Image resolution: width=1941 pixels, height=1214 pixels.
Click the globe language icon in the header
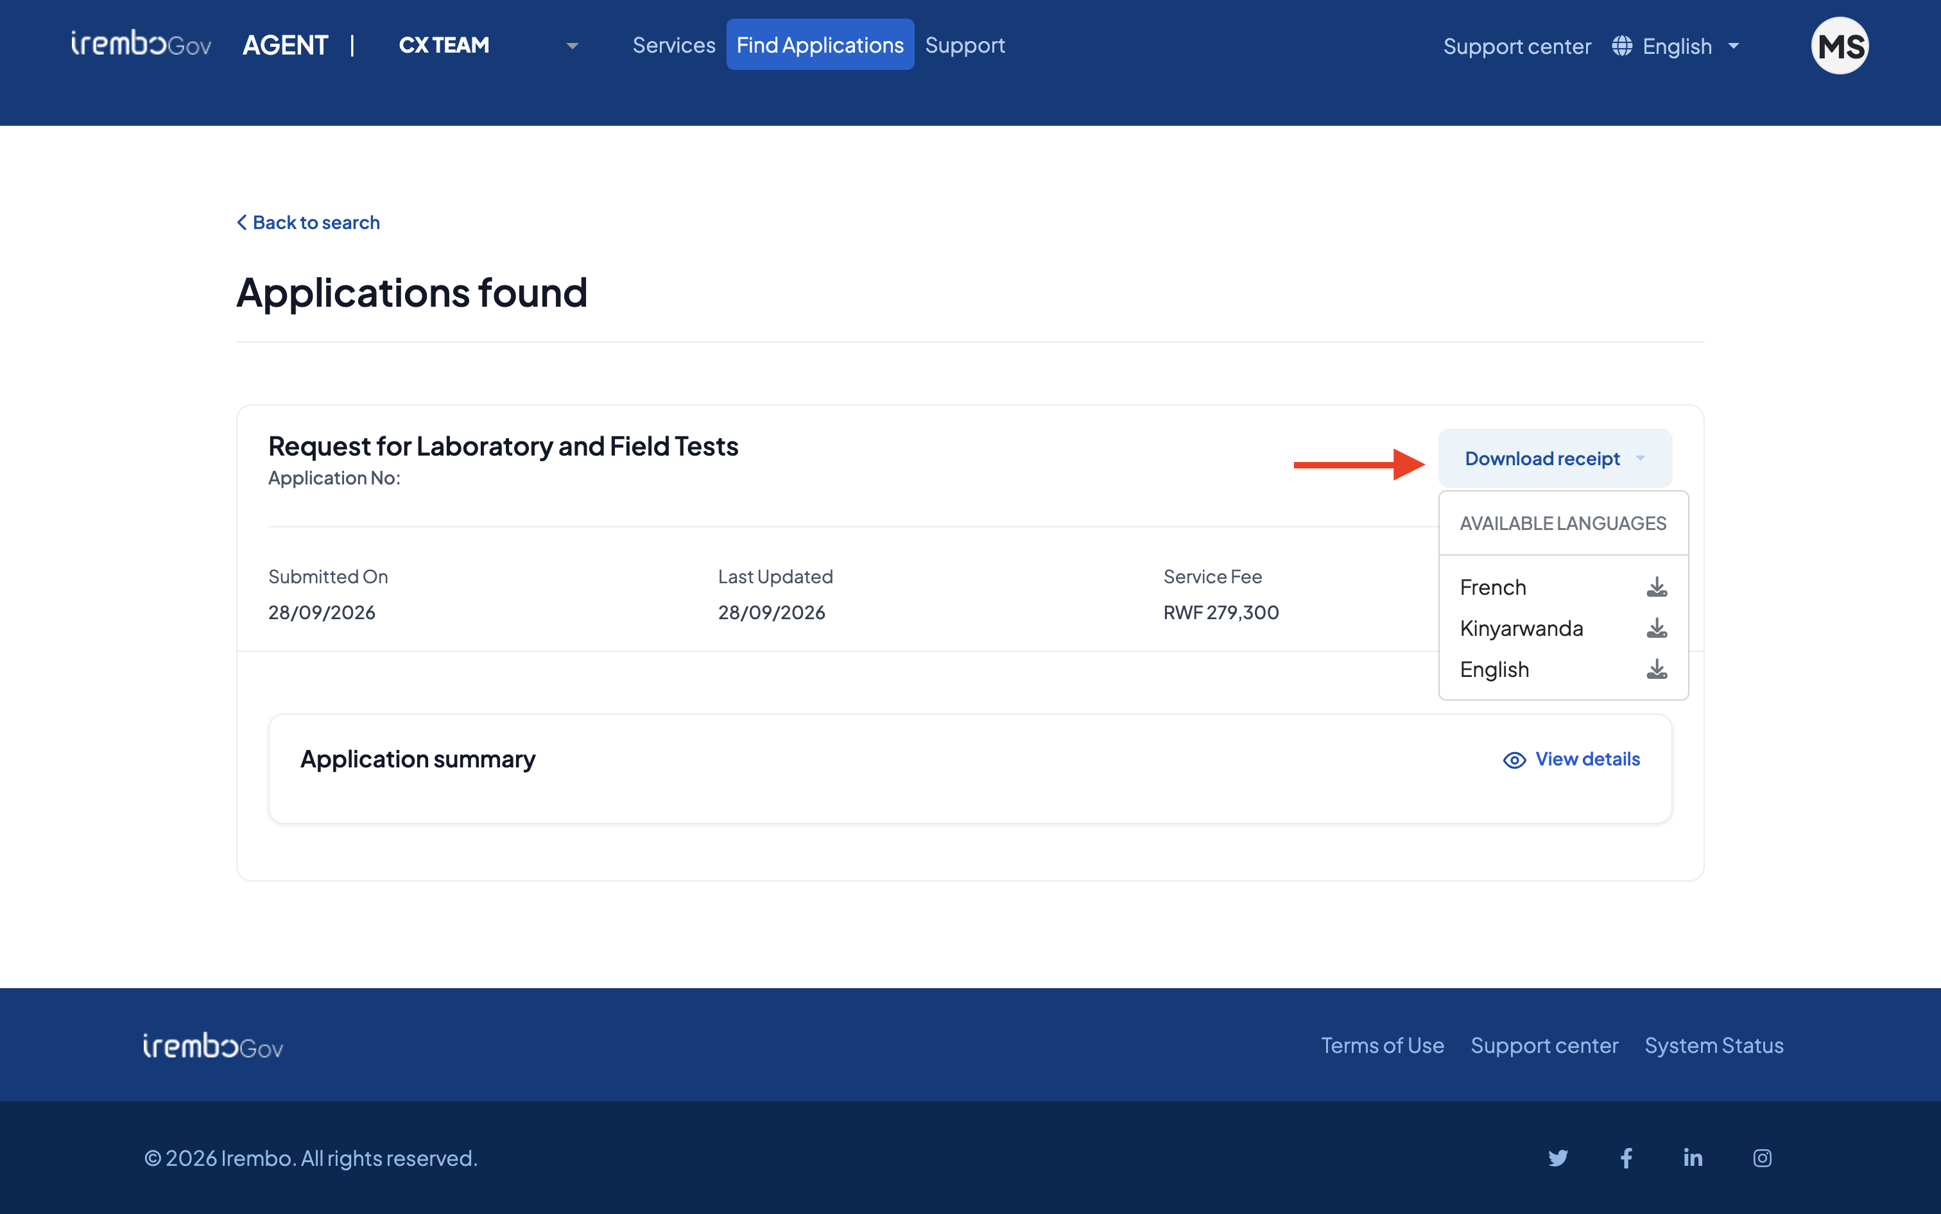[1621, 46]
